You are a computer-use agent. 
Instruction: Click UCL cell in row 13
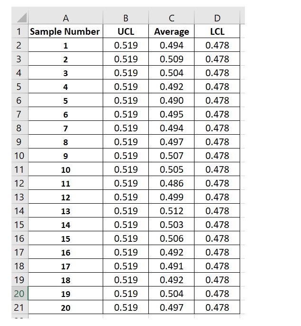[x=126, y=197]
